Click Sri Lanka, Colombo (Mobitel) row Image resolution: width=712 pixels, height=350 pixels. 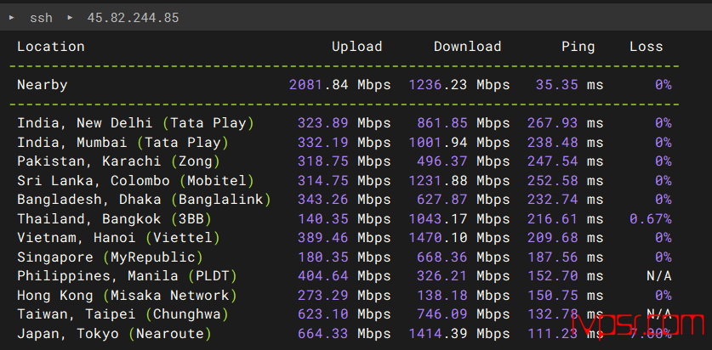(345, 181)
